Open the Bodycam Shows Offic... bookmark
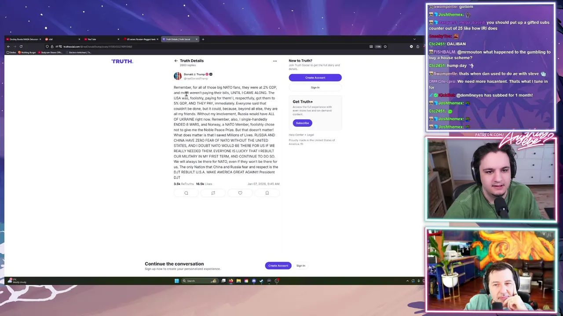563x316 pixels. pos(50,53)
